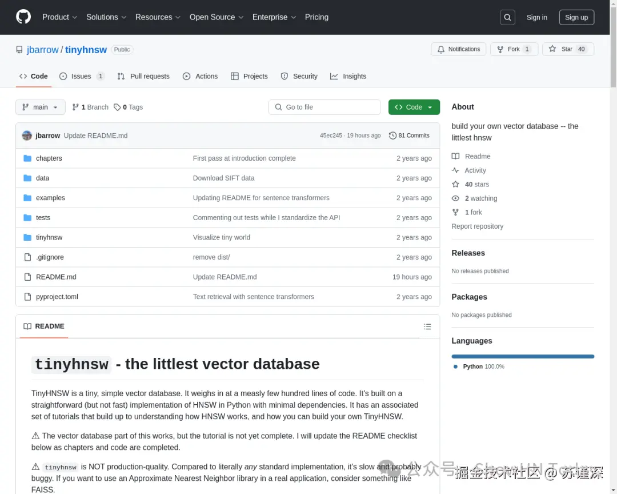View 40 stars in About
This screenshot has height=494, width=617.
(x=470, y=184)
